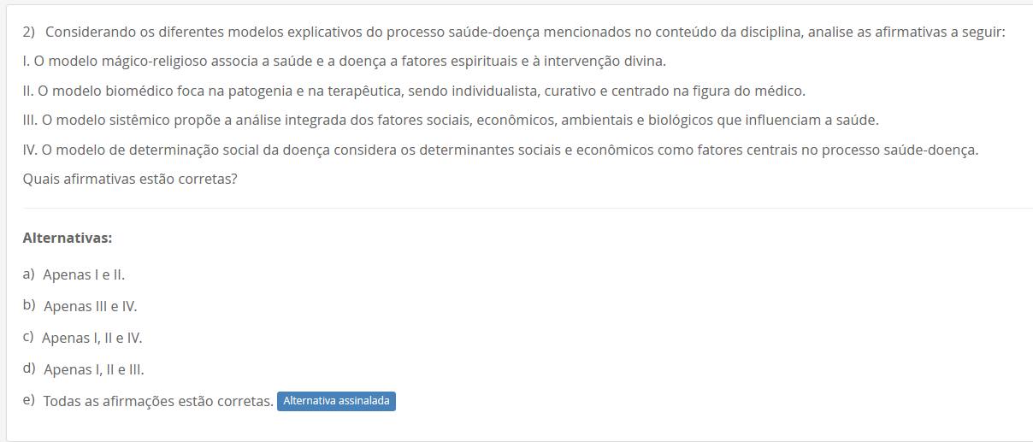The height and width of the screenshot is (442, 1033).
Task: Click the line "Quais afirmativas estão corretas?"
Action: 130,180
